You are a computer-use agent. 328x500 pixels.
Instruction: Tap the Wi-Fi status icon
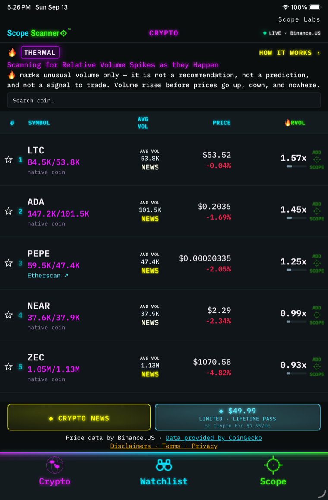coord(285,7)
